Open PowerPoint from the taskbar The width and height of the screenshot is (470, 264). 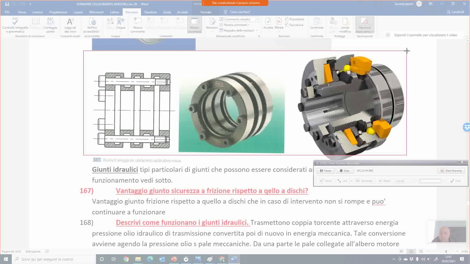(x=174, y=259)
